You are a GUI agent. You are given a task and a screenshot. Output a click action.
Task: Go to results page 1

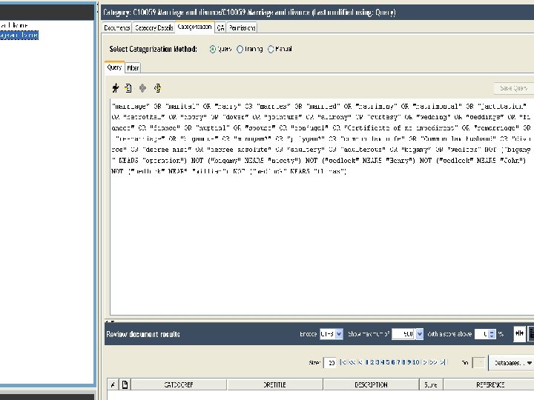pyautogui.click(x=367, y=362)
